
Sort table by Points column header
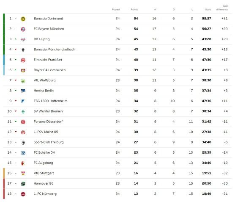[134, 9]
